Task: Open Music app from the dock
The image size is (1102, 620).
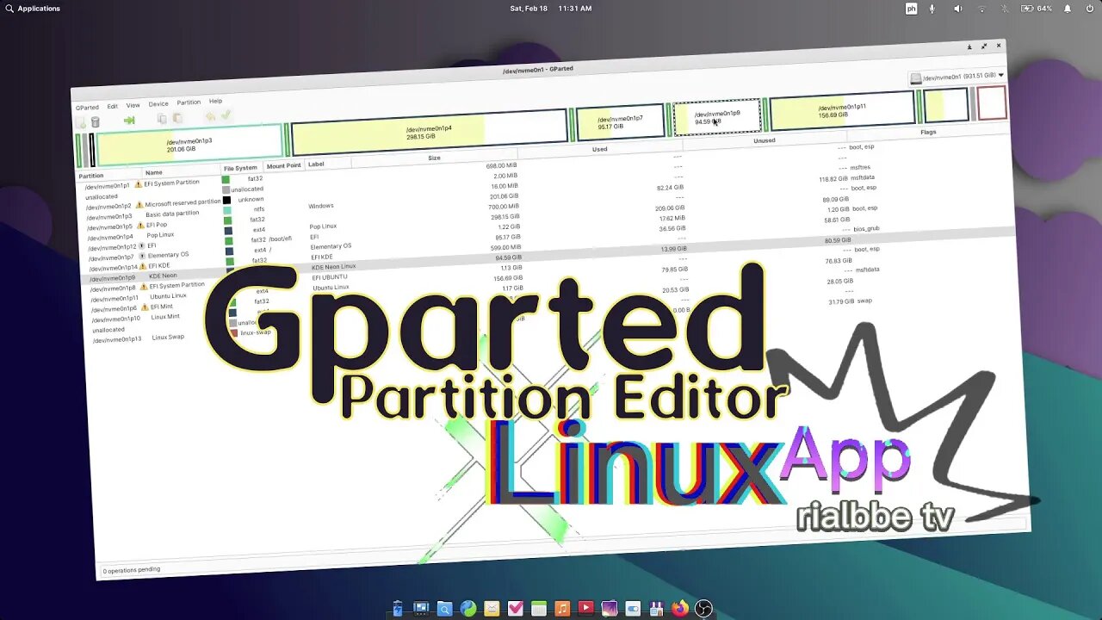Action: click(562, 609)
